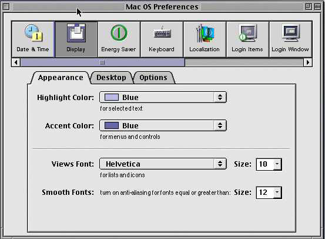Click the left scroll arrow of icon strip
325x239 pixels.
pyautogui.click(x=16, y=62)
